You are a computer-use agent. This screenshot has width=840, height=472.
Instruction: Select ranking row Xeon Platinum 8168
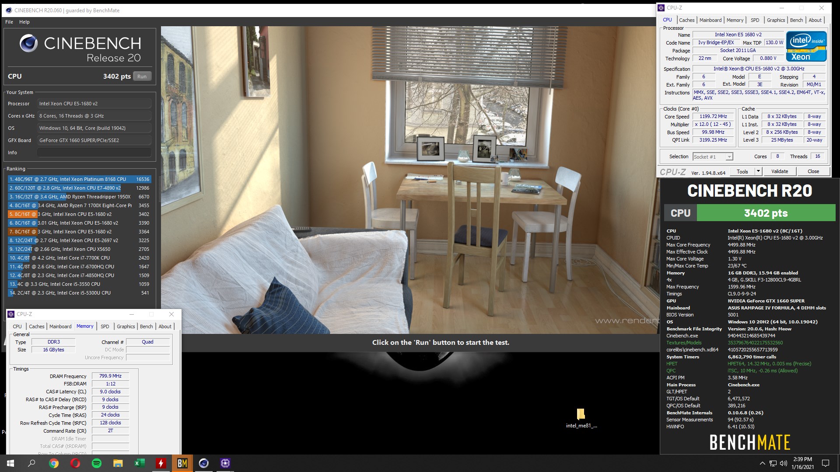click(x=79, y=179)
